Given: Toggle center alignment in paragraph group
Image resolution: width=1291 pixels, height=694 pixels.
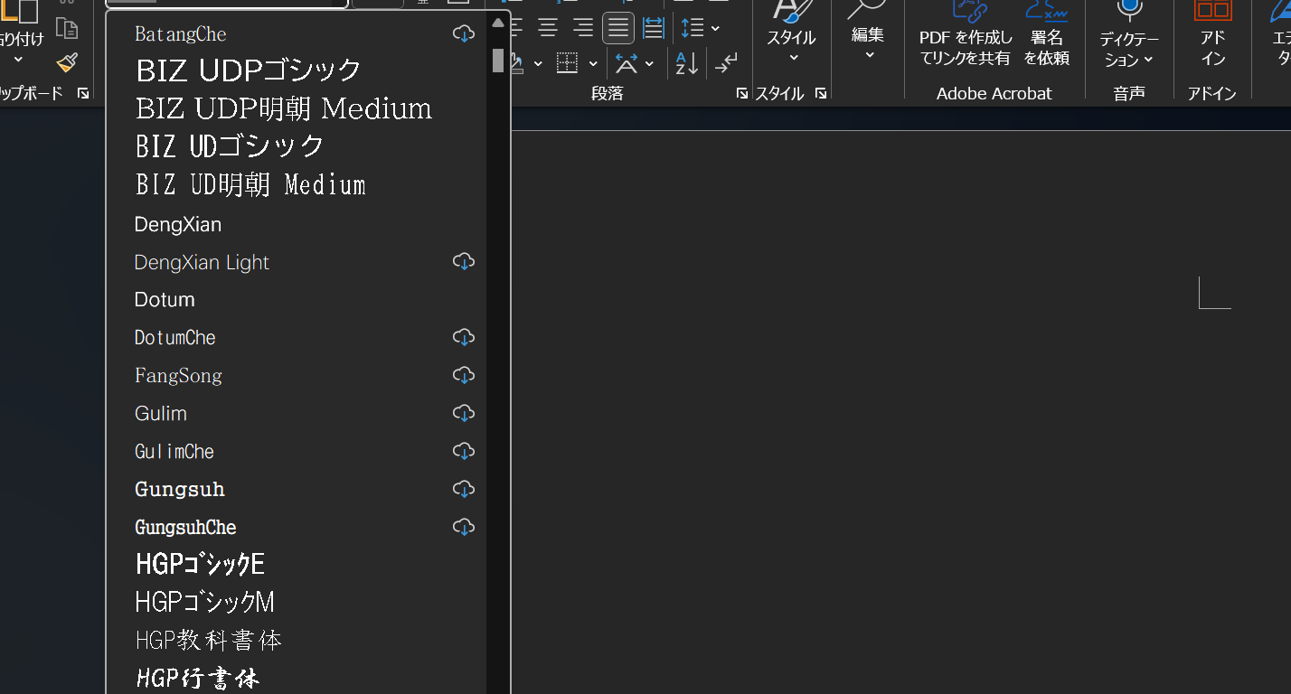Looking at the screenshot, I should [x=548, y=28].
